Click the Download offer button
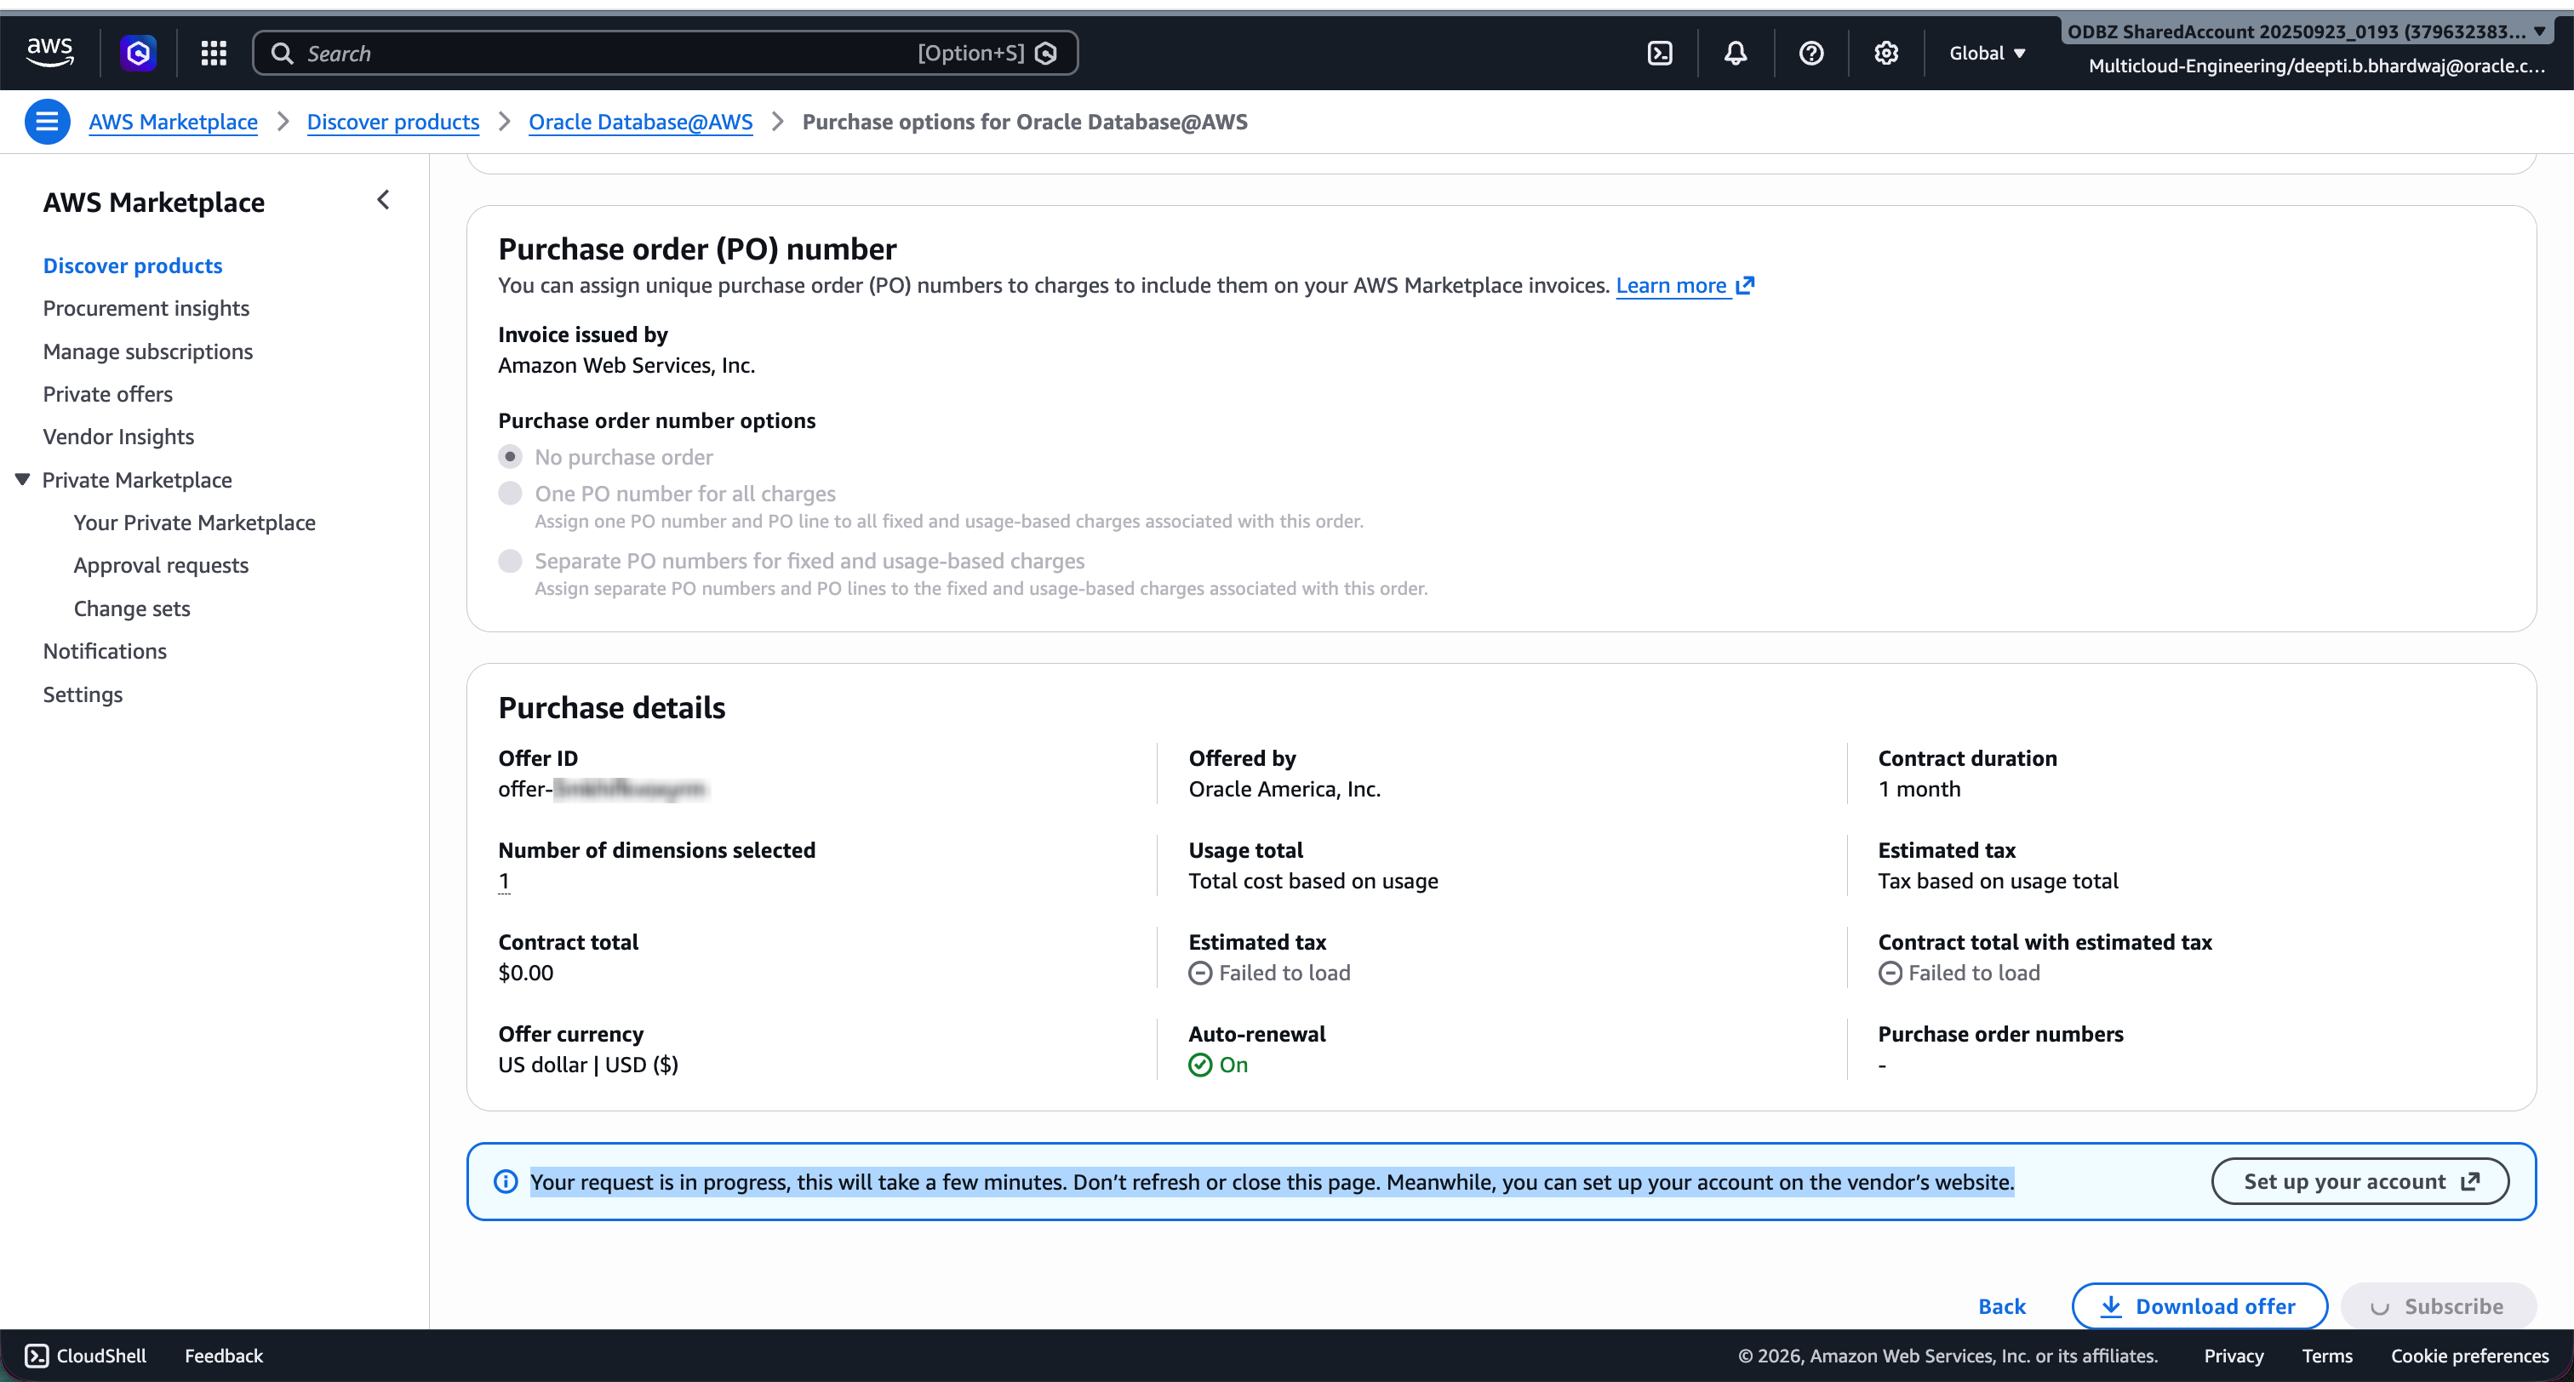This screenshot has width=2574, height=1382. coord(2199,1306)
